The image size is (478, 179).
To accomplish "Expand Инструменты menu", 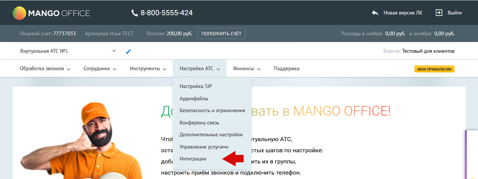I will tap(148, 69).
